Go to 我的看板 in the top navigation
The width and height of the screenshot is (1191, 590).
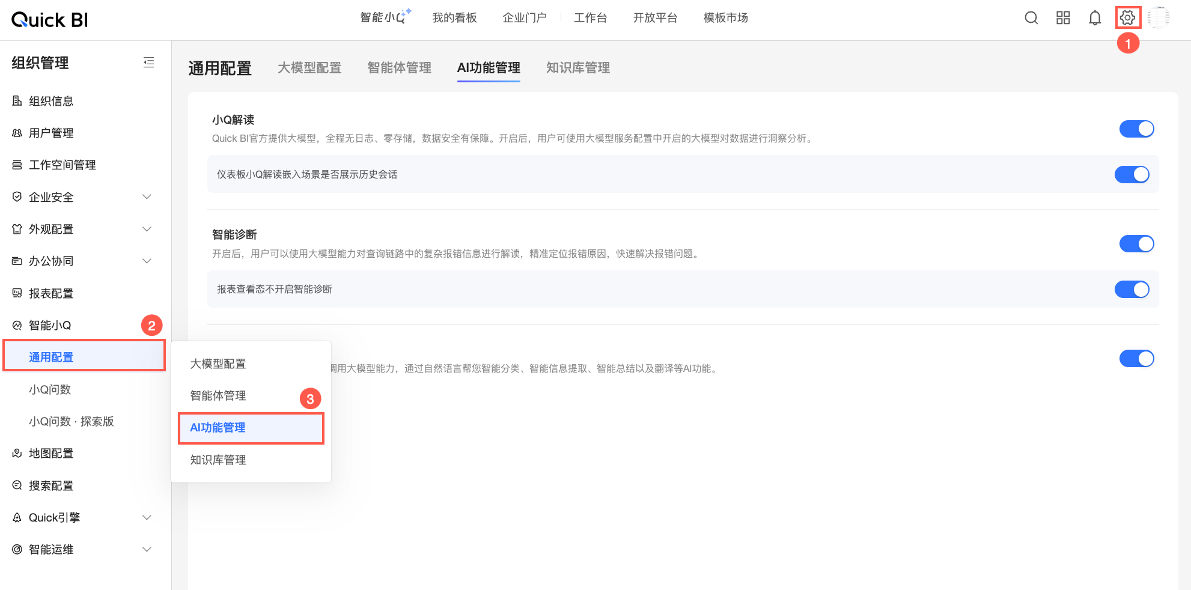point(454,18)
